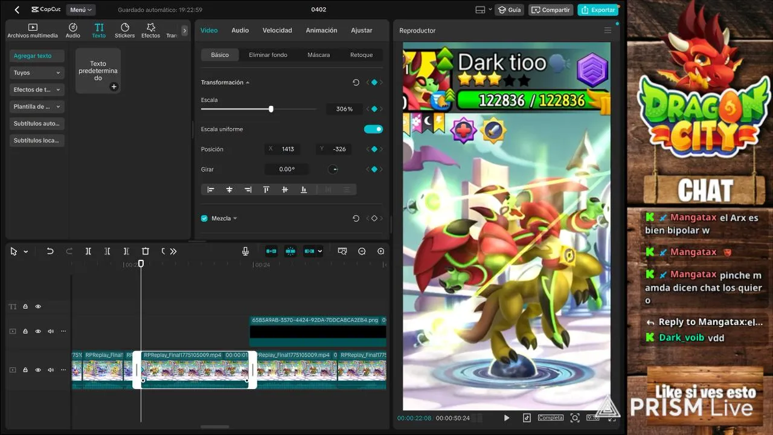Adjust the Escala slider handle
The width and height of the screenshot is (773, 435).
tap(271, 109)
